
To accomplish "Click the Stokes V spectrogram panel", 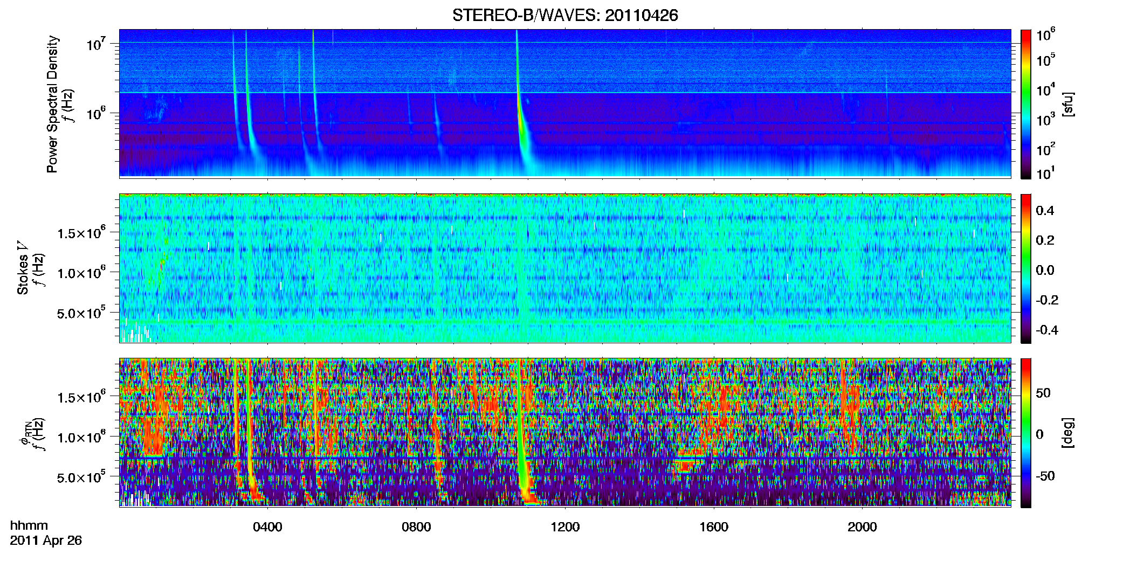I will point(565,268).
